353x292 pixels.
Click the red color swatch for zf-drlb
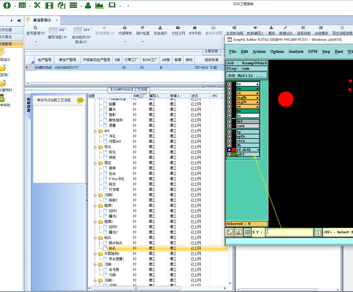click(234, 150)
